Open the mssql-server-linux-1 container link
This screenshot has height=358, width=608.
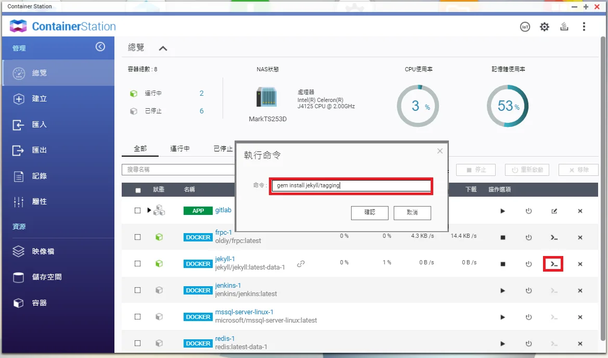[x=244, y=312]
